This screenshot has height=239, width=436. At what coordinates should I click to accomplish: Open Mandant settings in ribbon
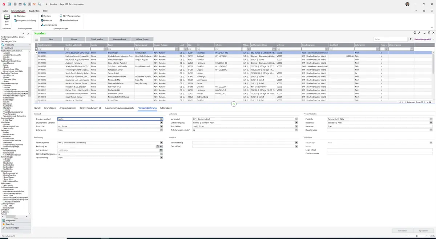[x=19, y=16]
